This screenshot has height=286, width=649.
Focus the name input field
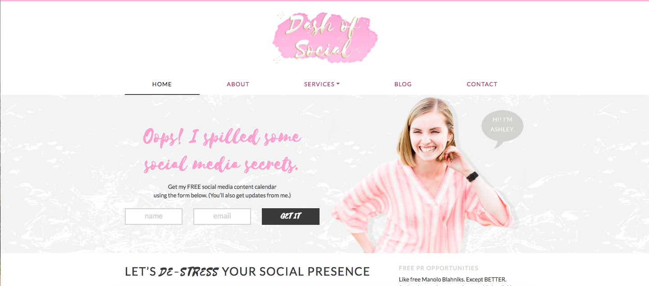pyautogui.click(x=154, y=216)
